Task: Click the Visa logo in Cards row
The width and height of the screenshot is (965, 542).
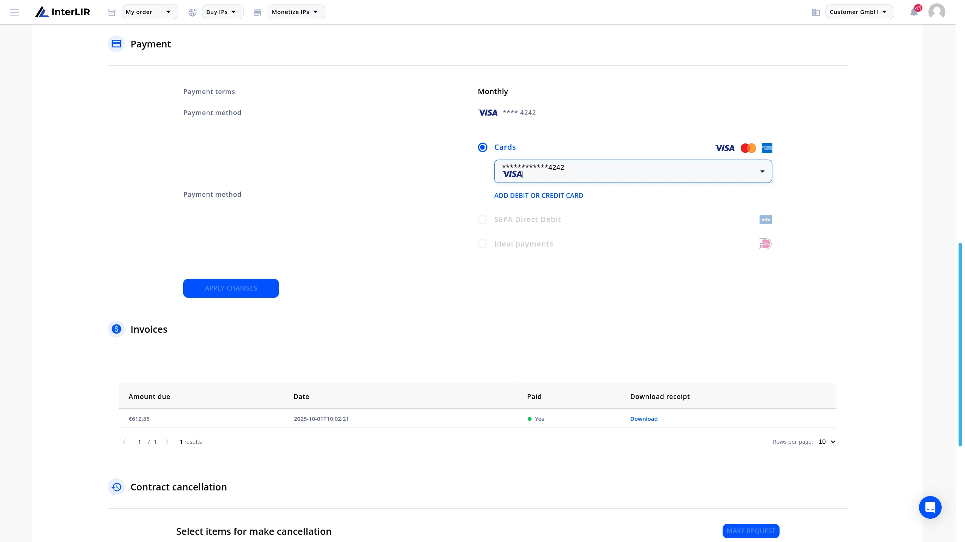Action: pos(725,148)
